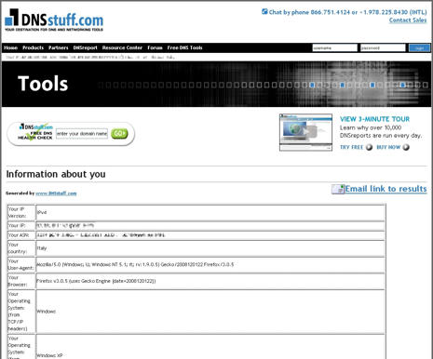Click the BUY NOW link
Image resolution: width=433 pixels, height=359 pixels.
[388, 147]
